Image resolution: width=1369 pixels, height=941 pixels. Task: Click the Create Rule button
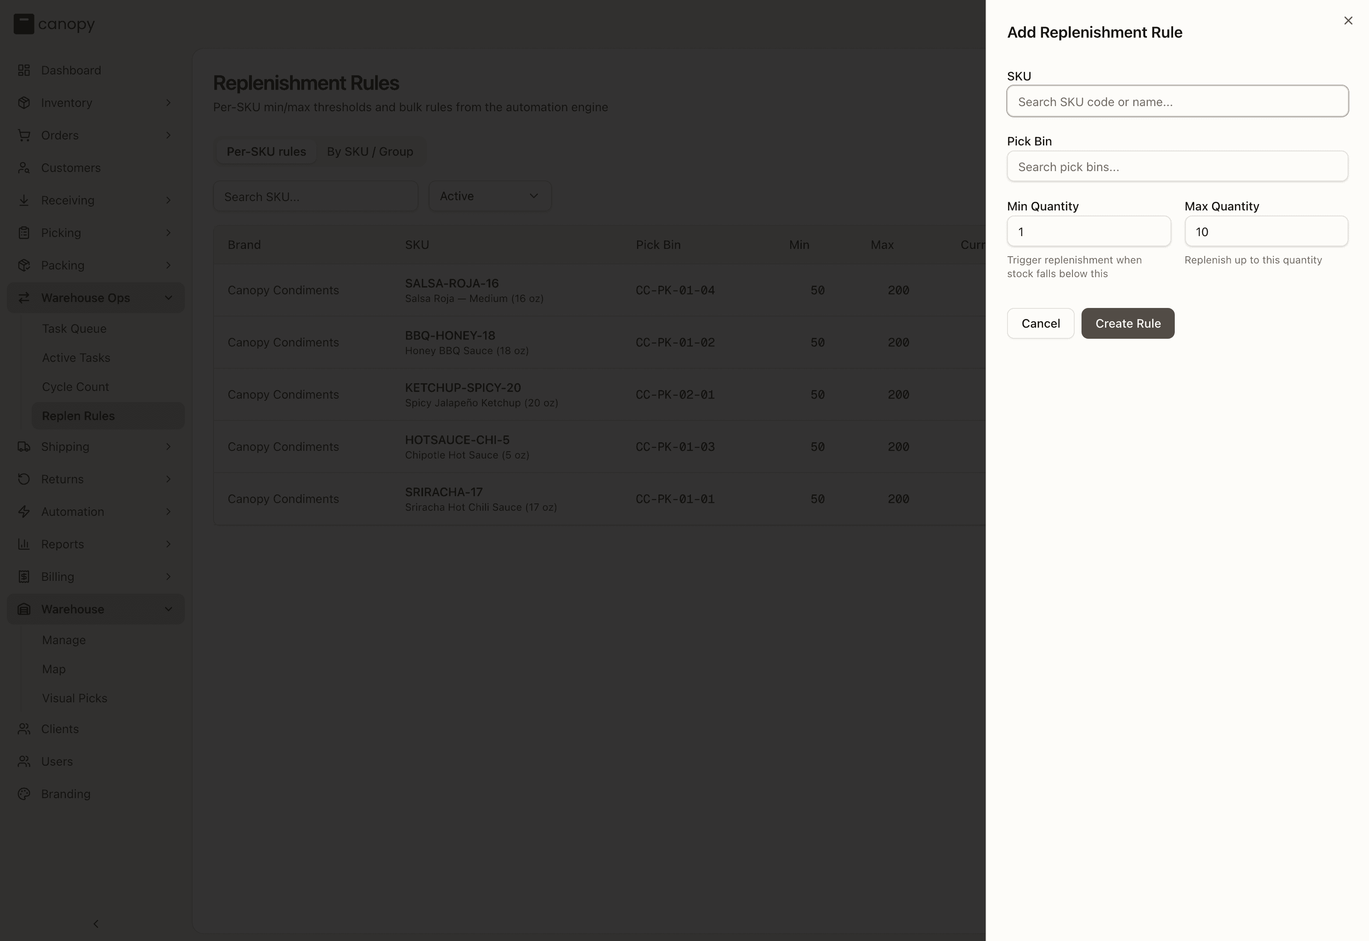(x=1127, y=323)
